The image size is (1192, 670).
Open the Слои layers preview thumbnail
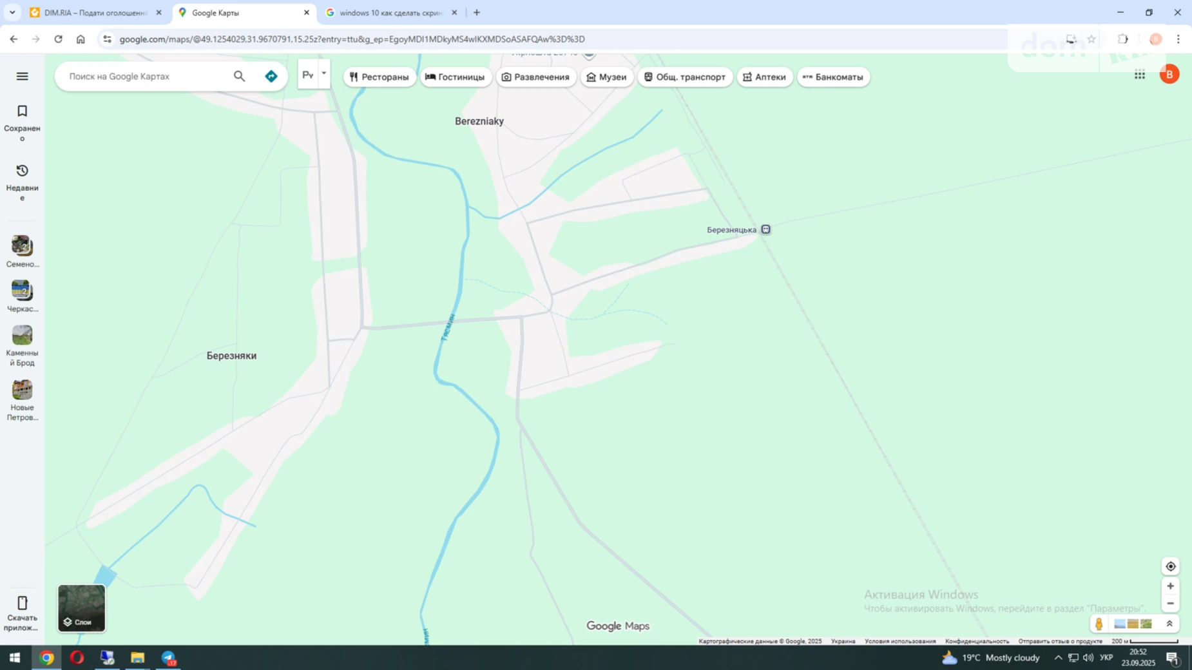(81, 608)
